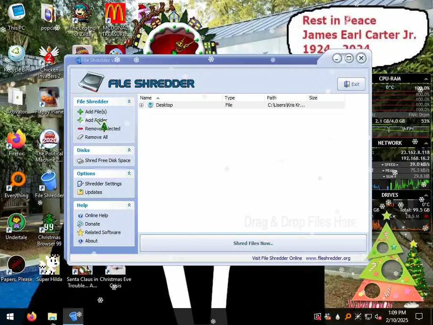433x325 pixels.
Task: Maximize the File Shredder window
Action: 349,58
